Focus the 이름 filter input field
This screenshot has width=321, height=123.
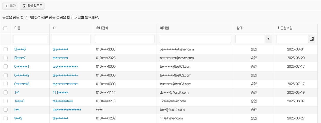(30, 39)
